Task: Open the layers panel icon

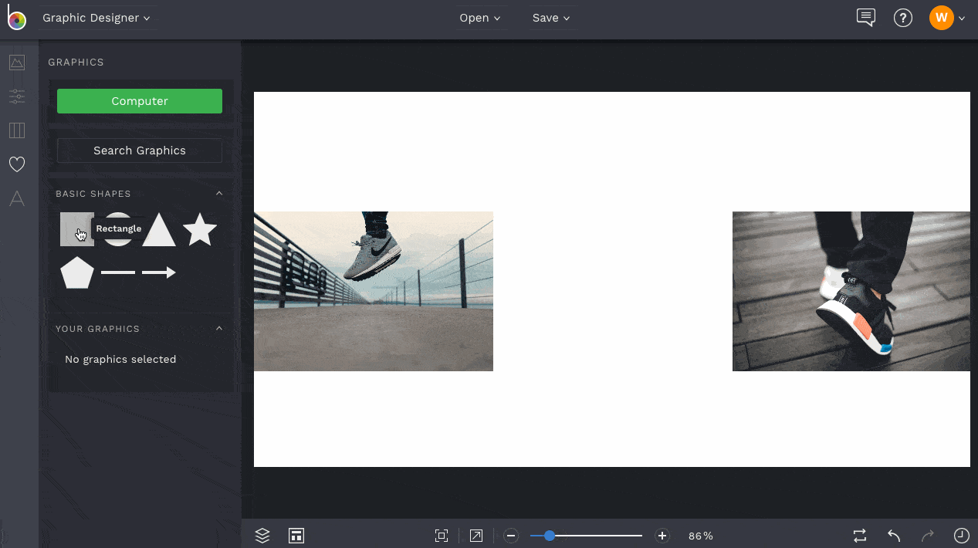Action: pyautogui.click(x=262, y=536)
